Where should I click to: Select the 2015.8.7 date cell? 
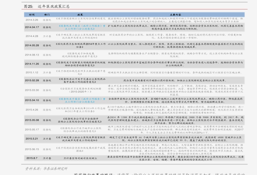[x=32, y=158]
